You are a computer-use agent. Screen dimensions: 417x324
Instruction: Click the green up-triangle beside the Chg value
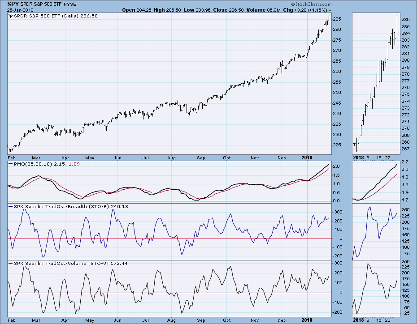(x=330, y=10)
